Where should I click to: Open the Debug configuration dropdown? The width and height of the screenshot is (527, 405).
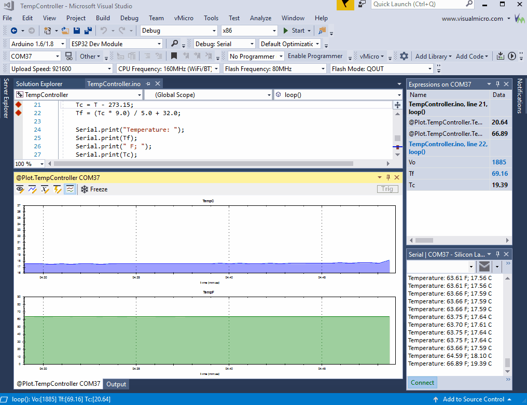179,31
